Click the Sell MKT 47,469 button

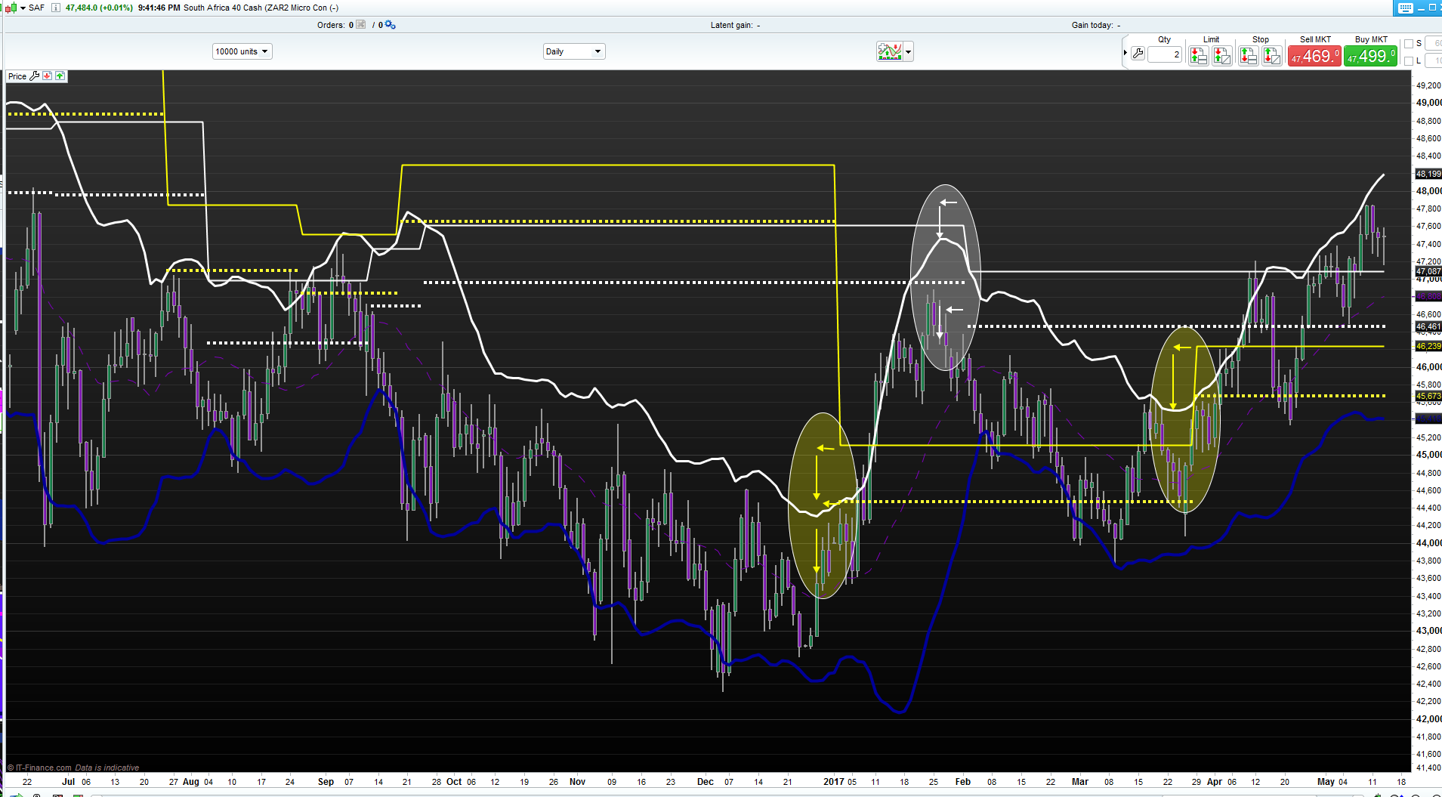pyautogui.click(x=1315, y=56)
